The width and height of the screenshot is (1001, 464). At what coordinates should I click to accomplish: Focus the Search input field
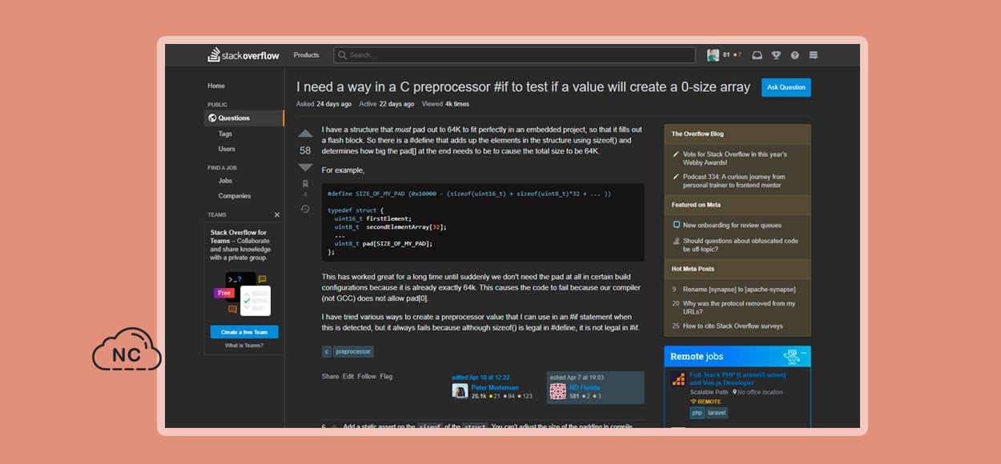(x=515, y=55)
